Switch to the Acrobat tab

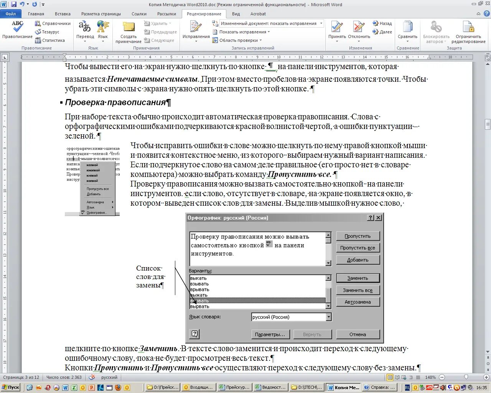tap(258, 14)
